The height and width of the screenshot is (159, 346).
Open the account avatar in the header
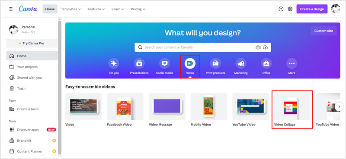pyautogui.click(x=336, y=9)
